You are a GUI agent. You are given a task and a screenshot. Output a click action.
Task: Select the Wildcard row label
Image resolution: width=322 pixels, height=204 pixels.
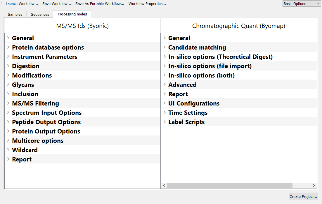click(x=25, y=150)
